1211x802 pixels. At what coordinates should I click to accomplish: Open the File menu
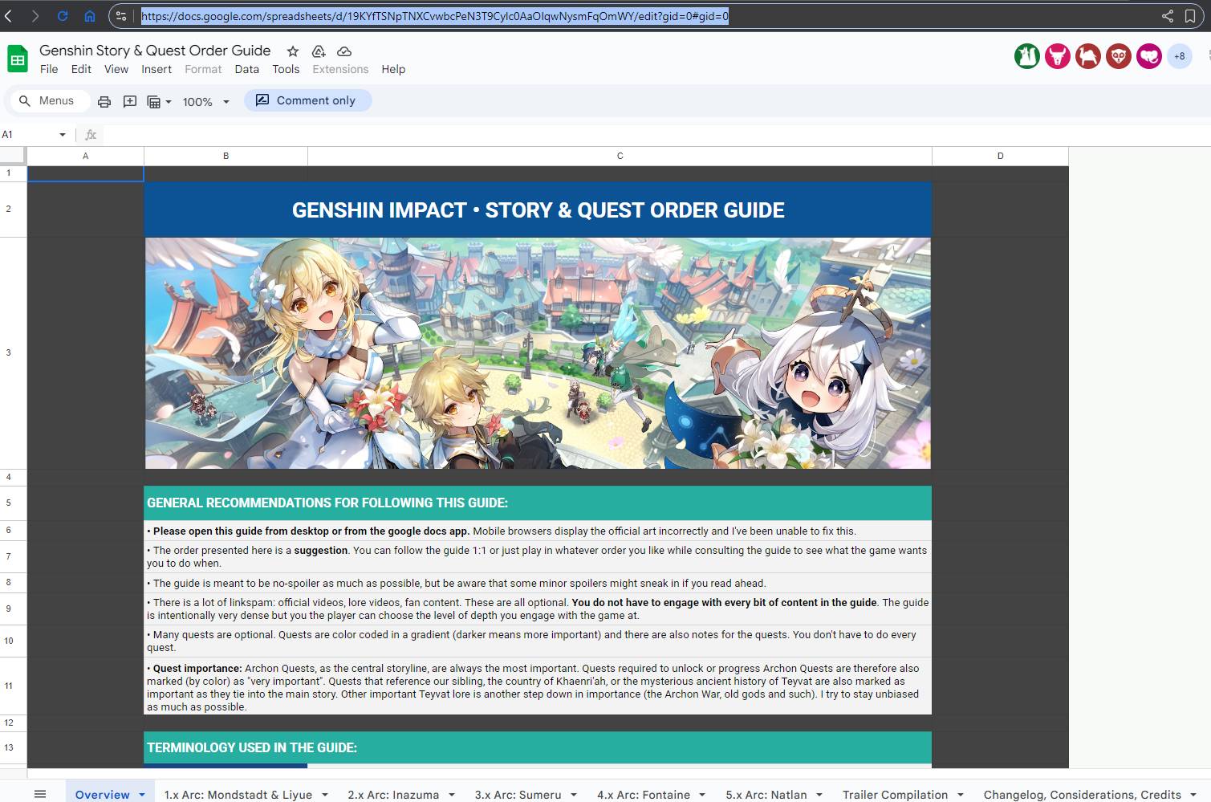(x=49, y=69)
